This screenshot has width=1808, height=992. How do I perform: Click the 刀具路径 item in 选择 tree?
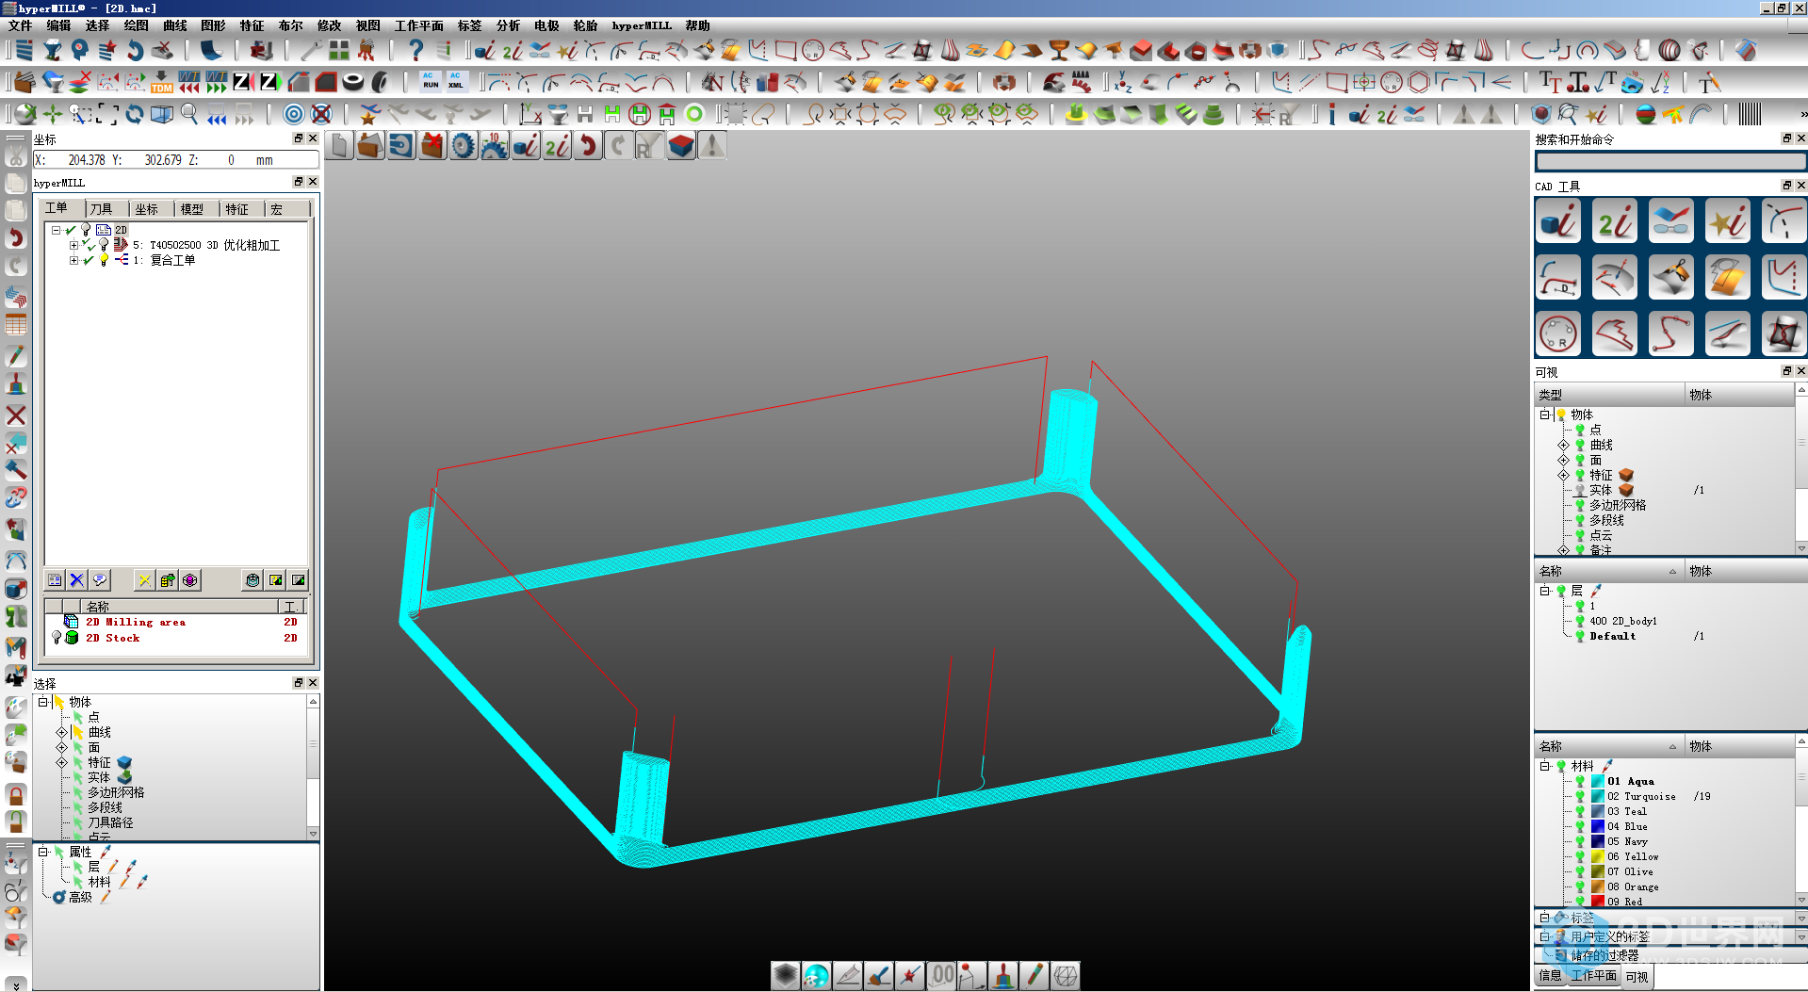click(111, 822)
